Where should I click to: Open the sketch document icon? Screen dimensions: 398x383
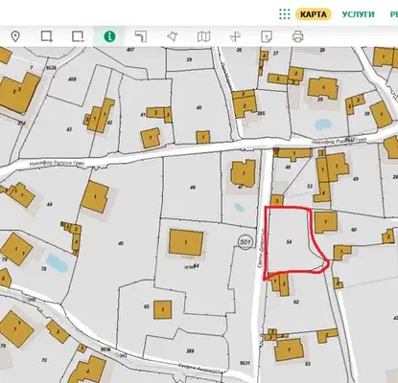click(267, 36)
